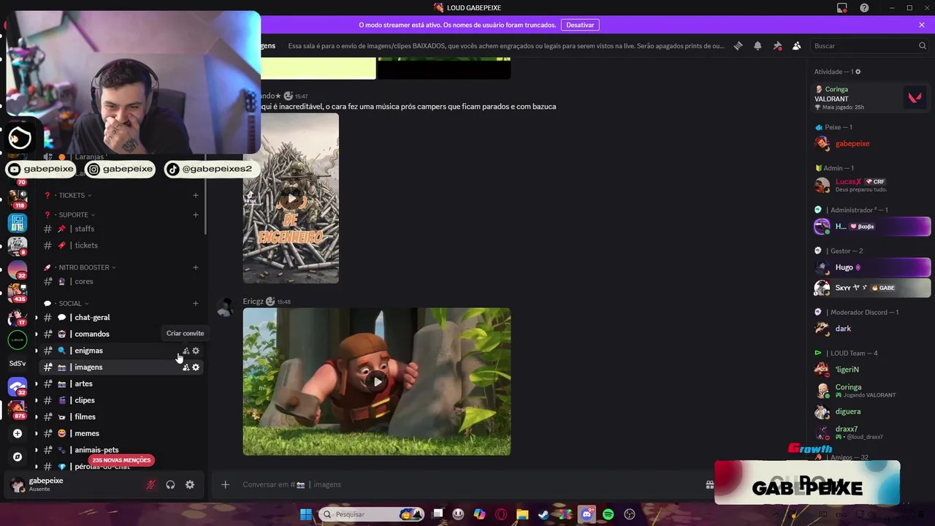Open the staffs channel
935x526 pixels.
tap(121, 229)
